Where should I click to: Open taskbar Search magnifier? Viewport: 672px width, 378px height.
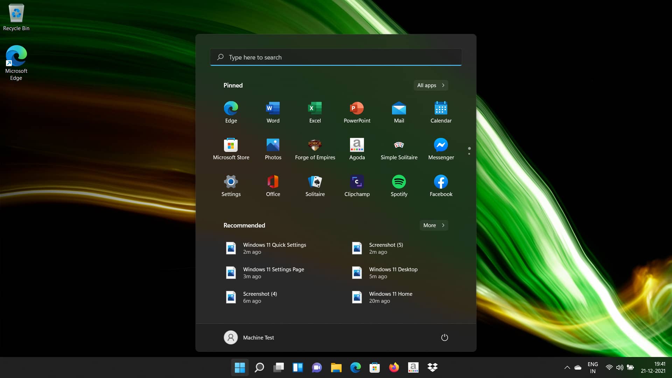pyautogui.click(x=259, y=367)
